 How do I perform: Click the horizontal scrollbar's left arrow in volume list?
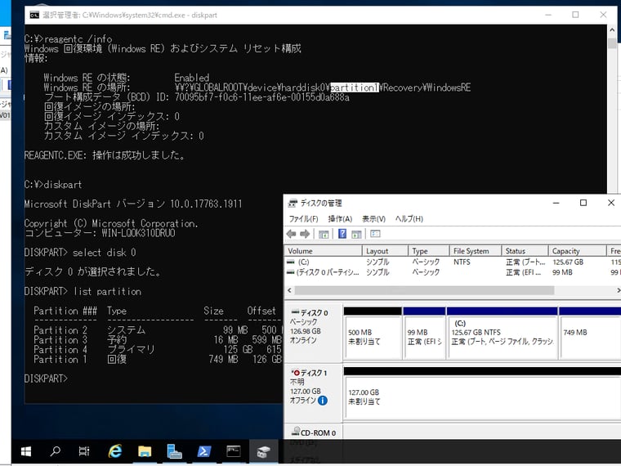[289, 290]
